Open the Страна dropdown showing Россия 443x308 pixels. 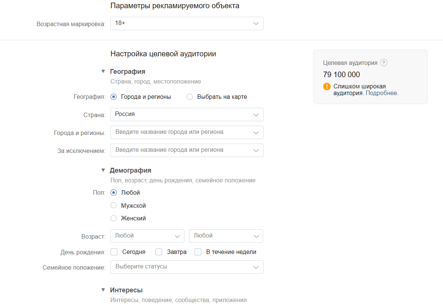[x=187, y=114]
